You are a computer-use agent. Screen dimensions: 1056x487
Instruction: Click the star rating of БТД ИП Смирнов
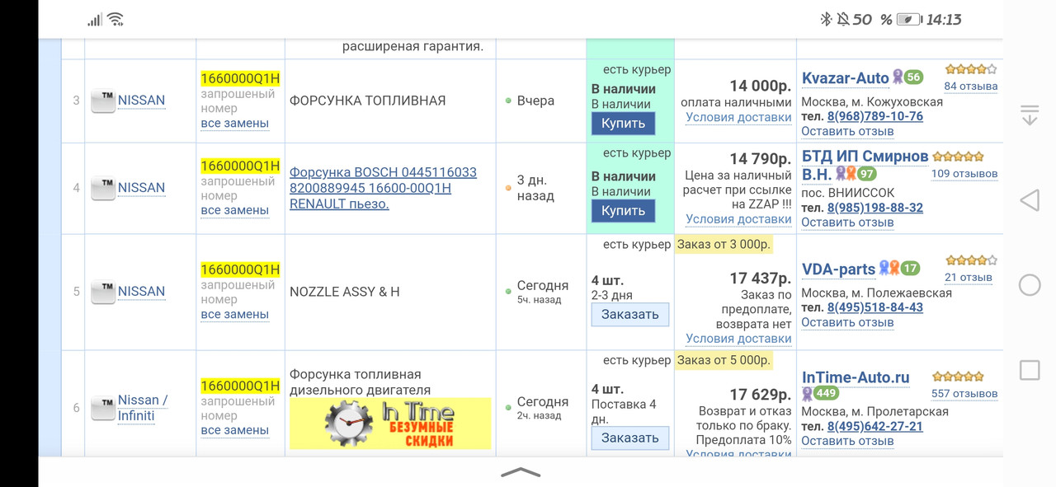pos(959,157)
